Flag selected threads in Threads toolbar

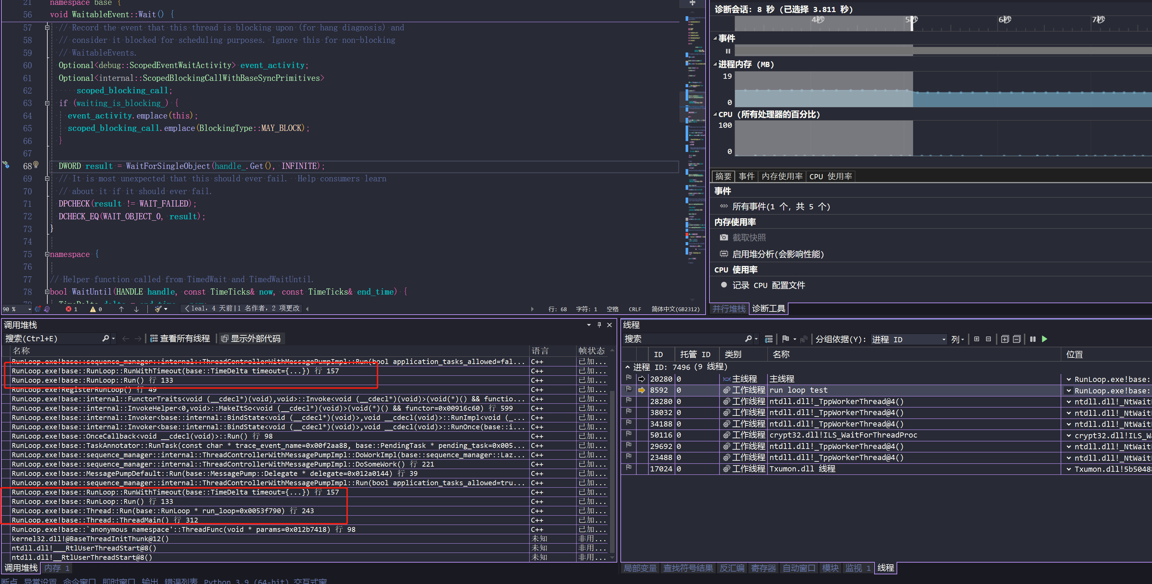click(x=785, y=339)
